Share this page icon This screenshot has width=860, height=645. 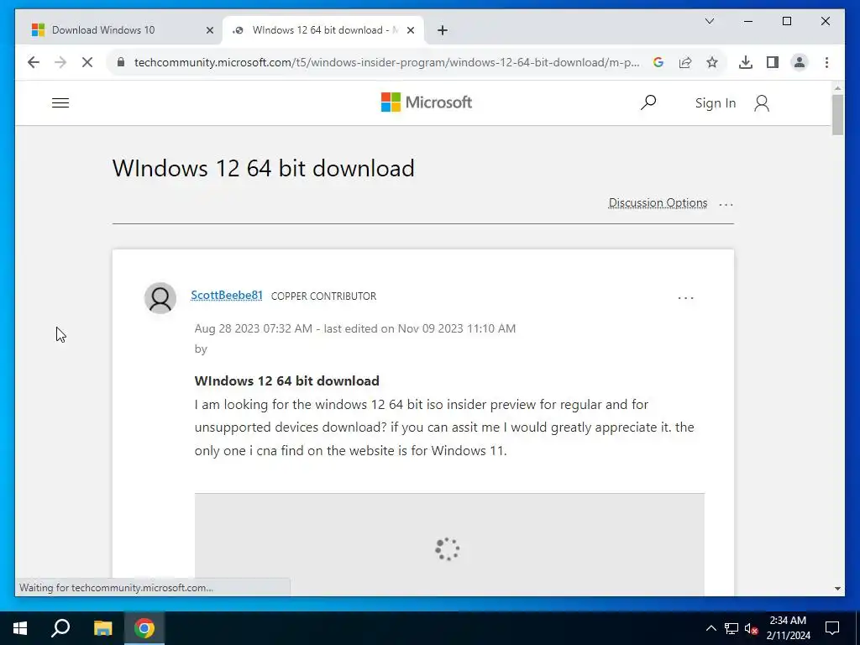(685, 62)
